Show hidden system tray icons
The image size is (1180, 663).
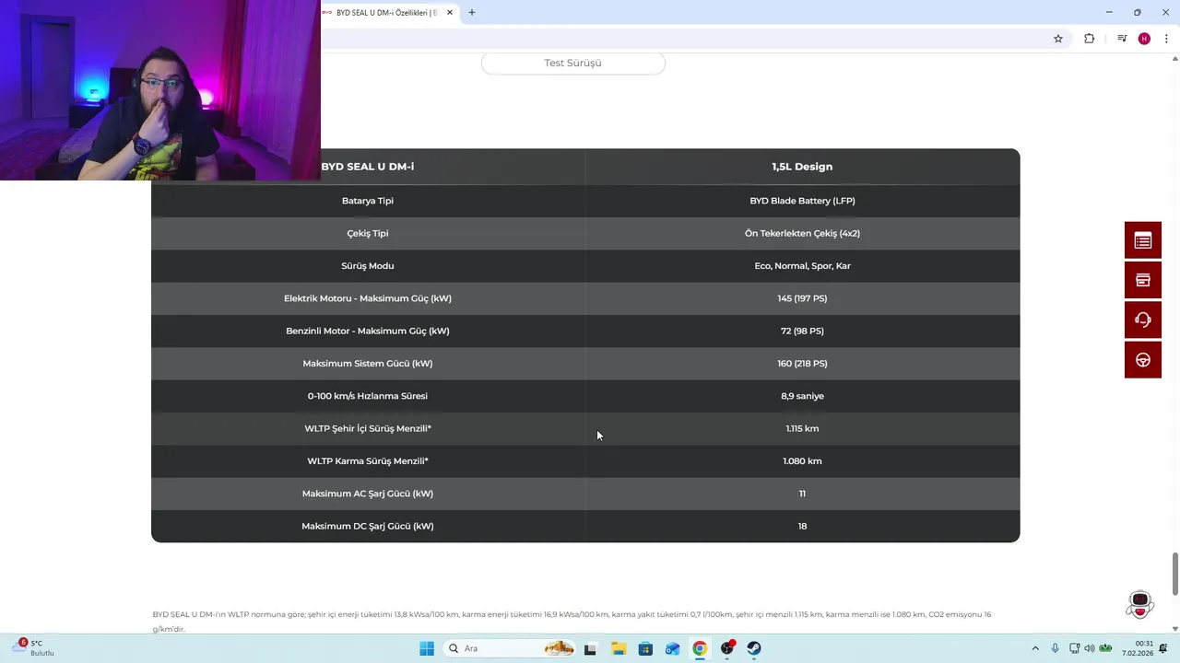click(1035, 648)
